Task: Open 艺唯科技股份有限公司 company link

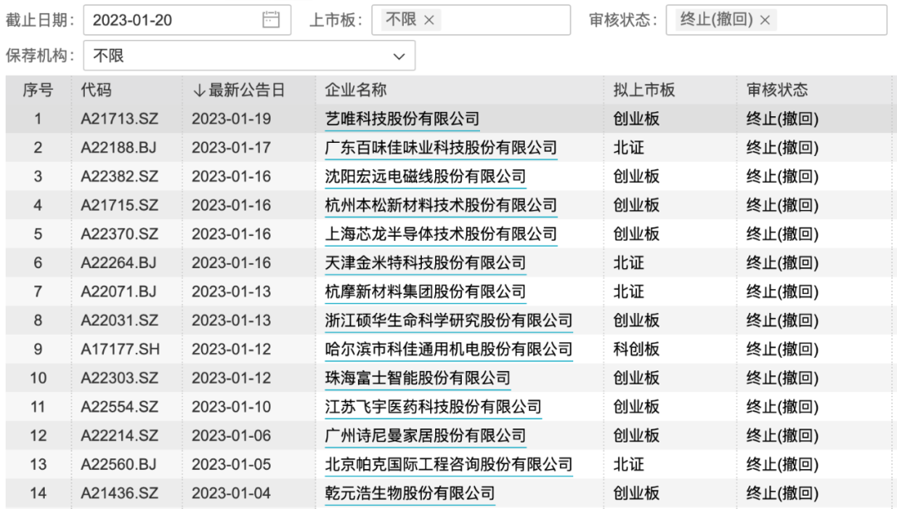Action: 402,120
